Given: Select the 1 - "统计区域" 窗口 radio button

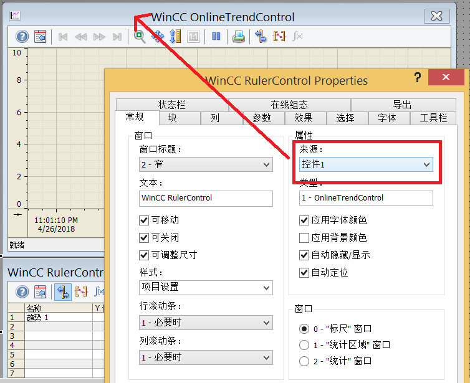Looking at the screenshot, I should pos(304,345).
